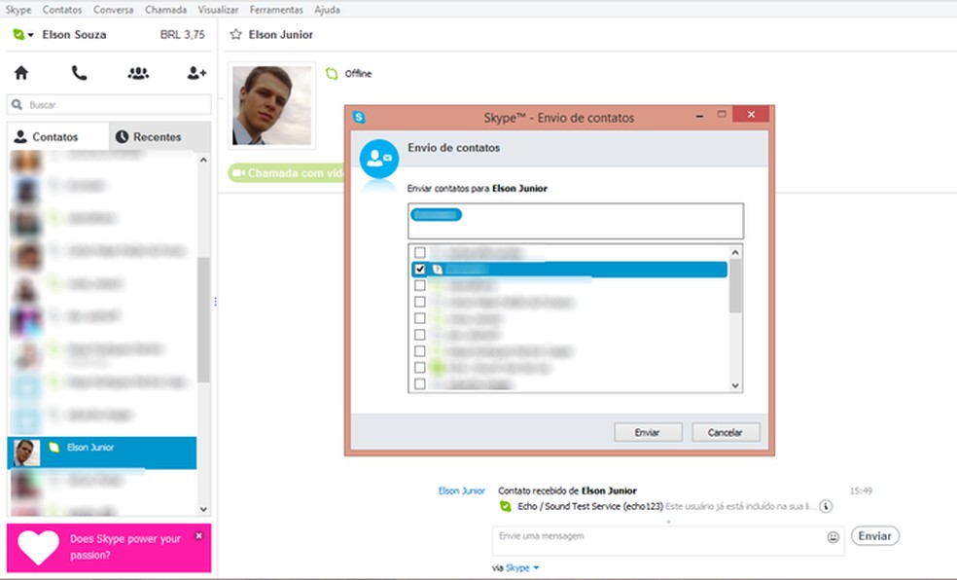Click the info icon next to echo123 message
The image size is (957, 580).
pyautogui.click(x=824, y=506)
